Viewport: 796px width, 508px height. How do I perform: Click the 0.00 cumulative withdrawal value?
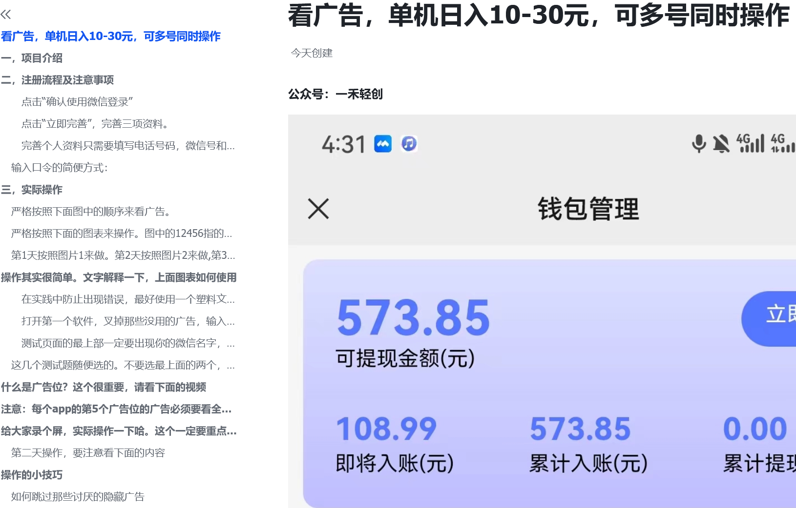[755, 429]
